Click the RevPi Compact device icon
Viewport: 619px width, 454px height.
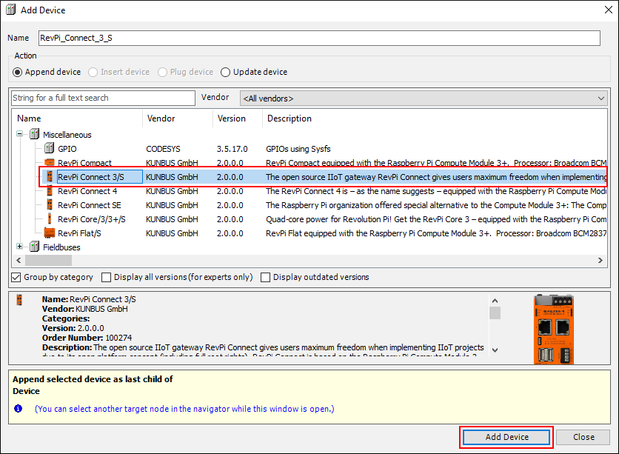coord(50,162)
